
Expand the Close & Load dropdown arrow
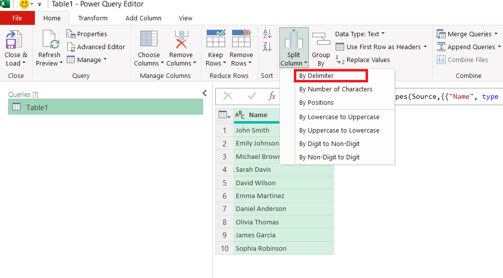pos(24,63)
